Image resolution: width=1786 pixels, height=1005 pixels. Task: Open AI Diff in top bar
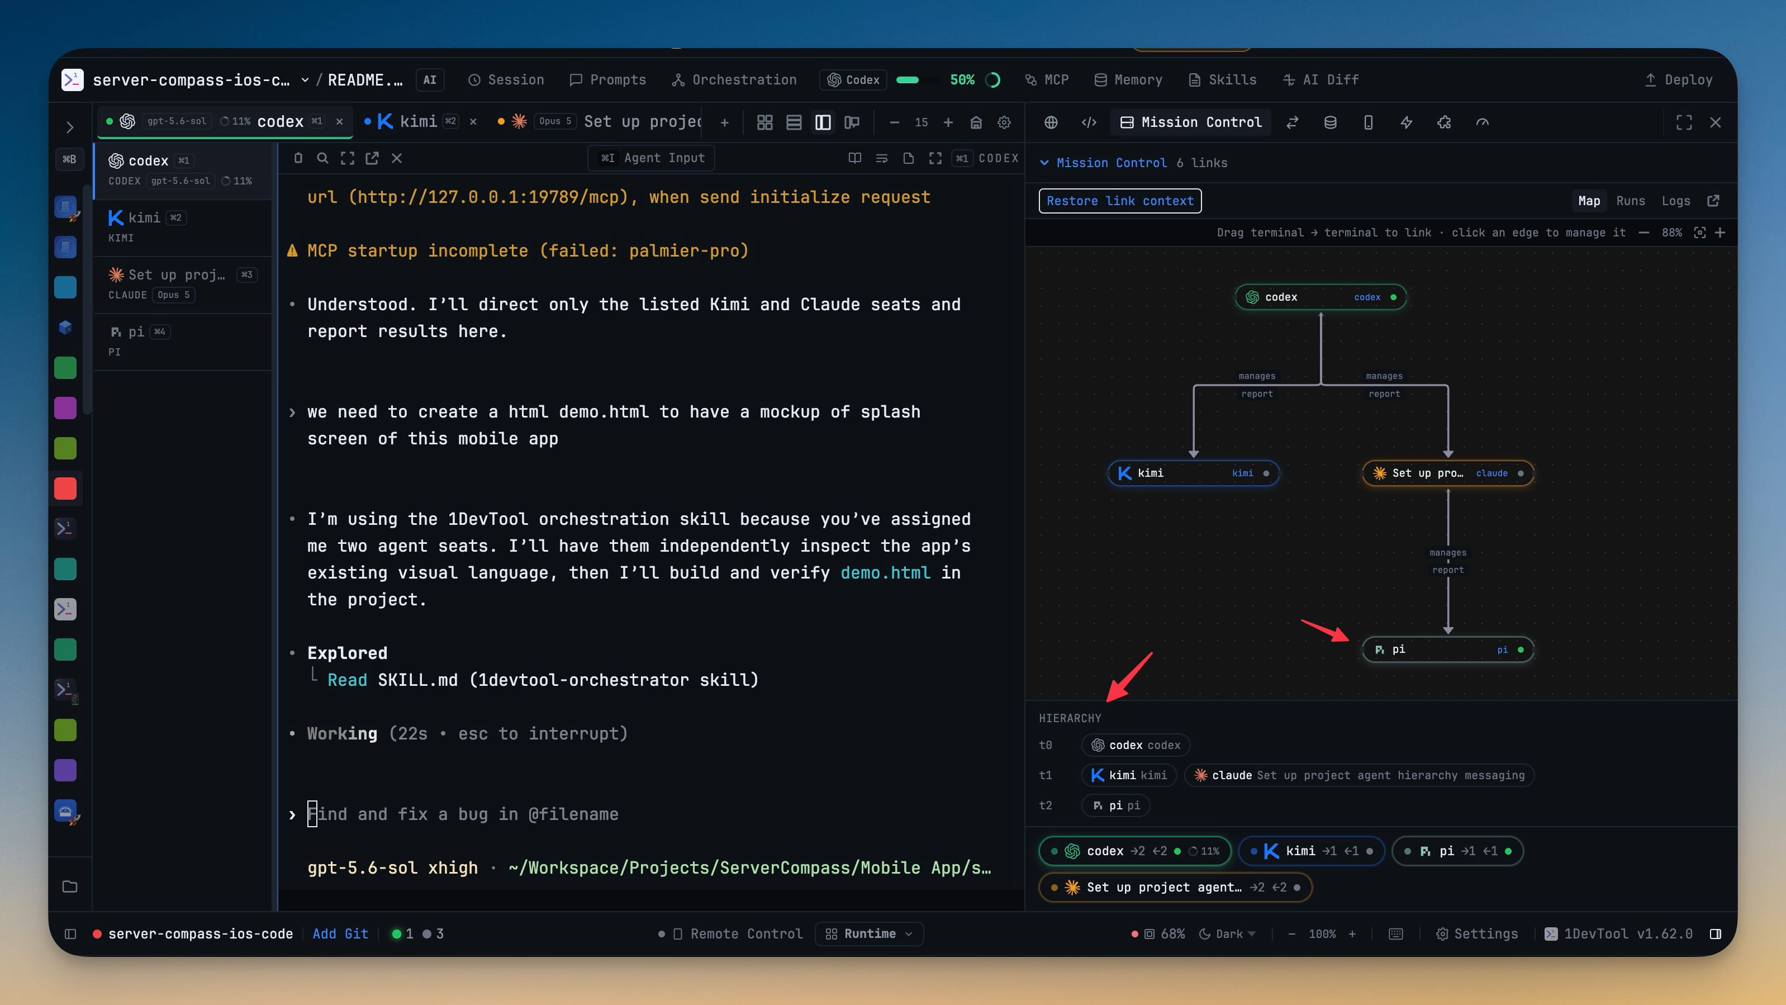tap(1321, 80)
